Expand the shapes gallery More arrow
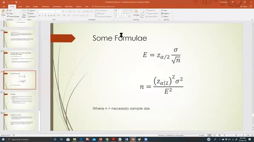The width and height of the screenshot is (254, 142). point(132,16)
